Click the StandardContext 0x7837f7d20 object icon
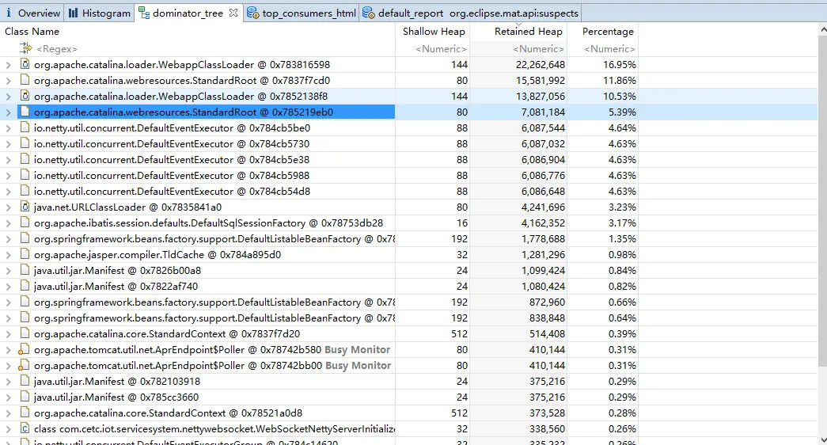Image resolution: width=827 pixels, height=445 pixels. pyautogui.click(x=25, y=333)
